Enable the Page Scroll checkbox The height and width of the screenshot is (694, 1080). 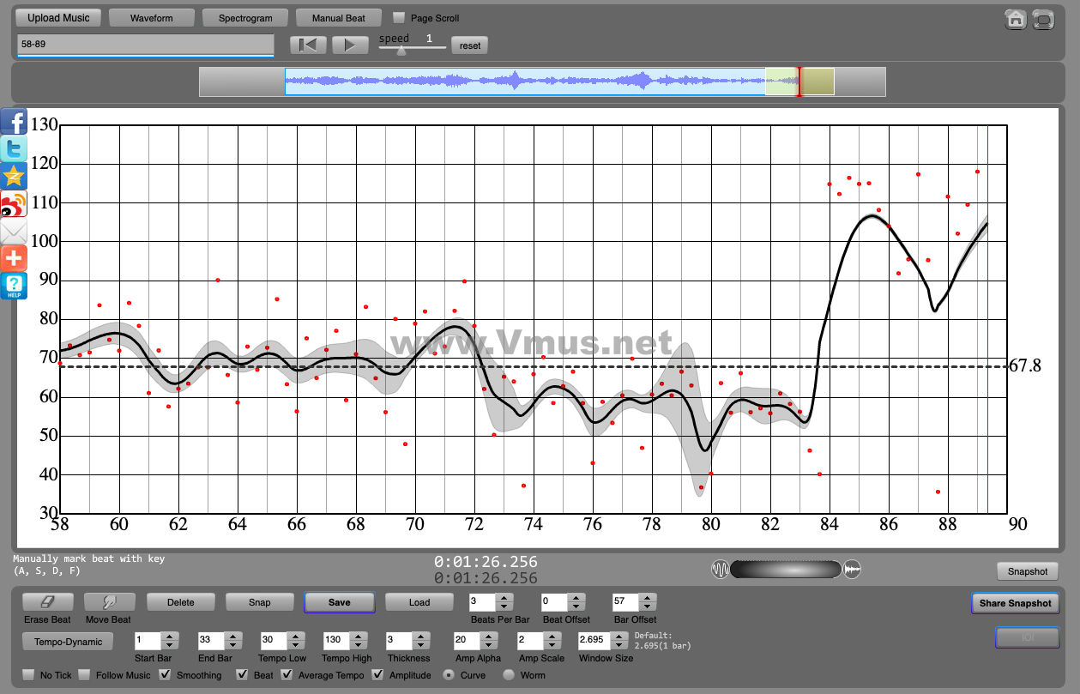tap(399, 18)
